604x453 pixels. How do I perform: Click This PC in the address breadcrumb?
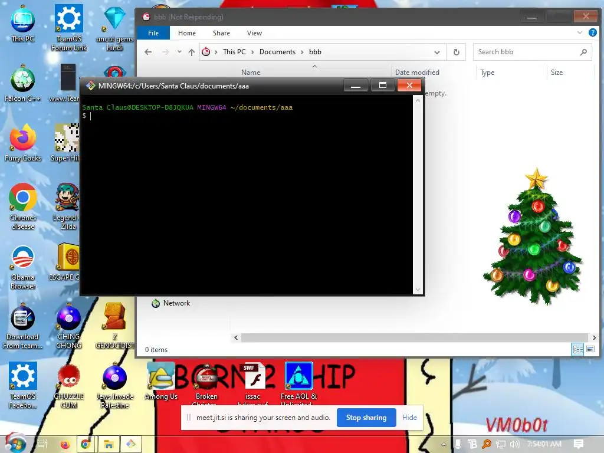coord(234,52)
